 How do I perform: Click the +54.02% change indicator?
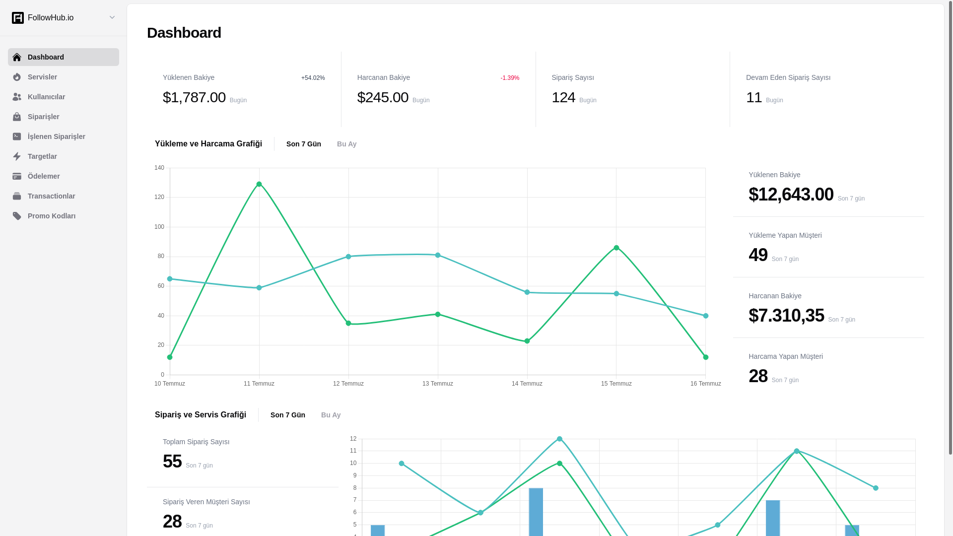tap(313, 78)
